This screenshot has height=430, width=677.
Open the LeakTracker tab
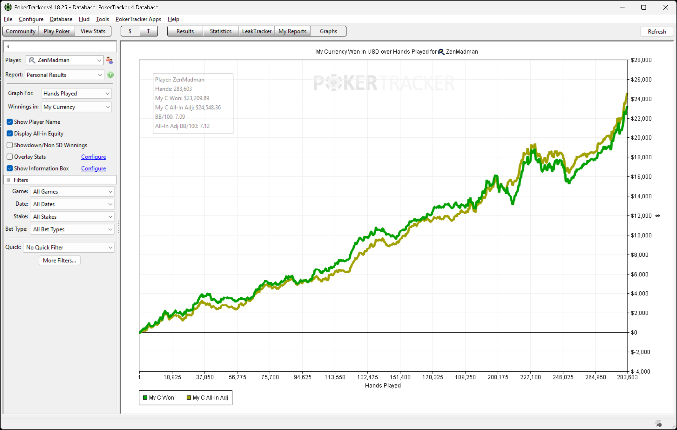pos(257,31)
